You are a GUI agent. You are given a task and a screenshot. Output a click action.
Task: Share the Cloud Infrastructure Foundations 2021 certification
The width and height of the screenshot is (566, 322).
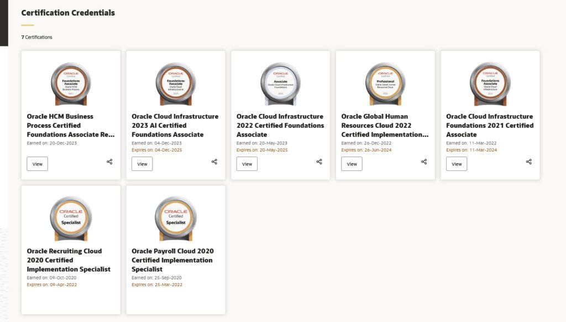pyautogui.click(x=529, y=162)
